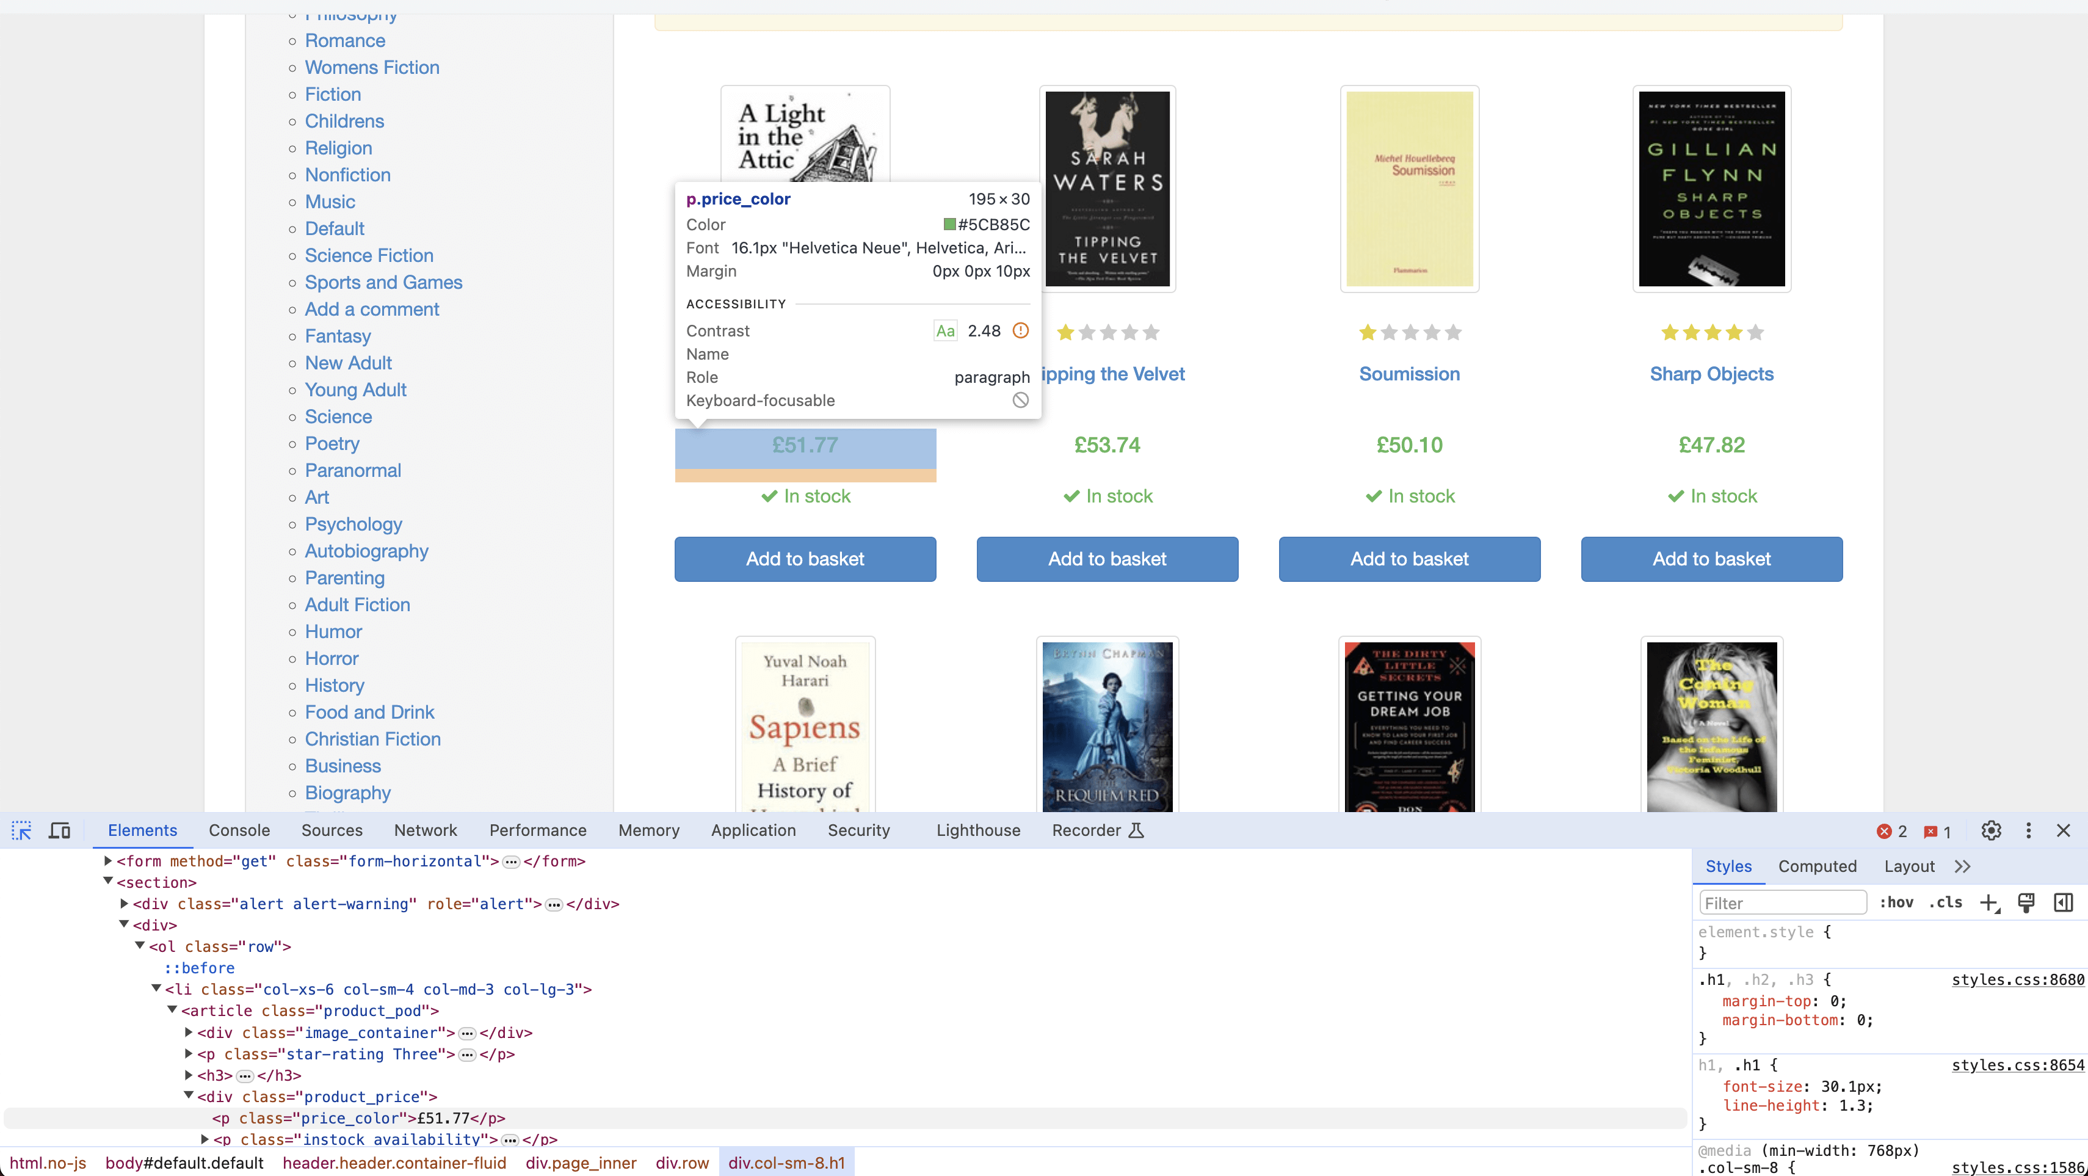Click the error counter badge showing 2
Screen dimensions: 2088x1176
1891,831
